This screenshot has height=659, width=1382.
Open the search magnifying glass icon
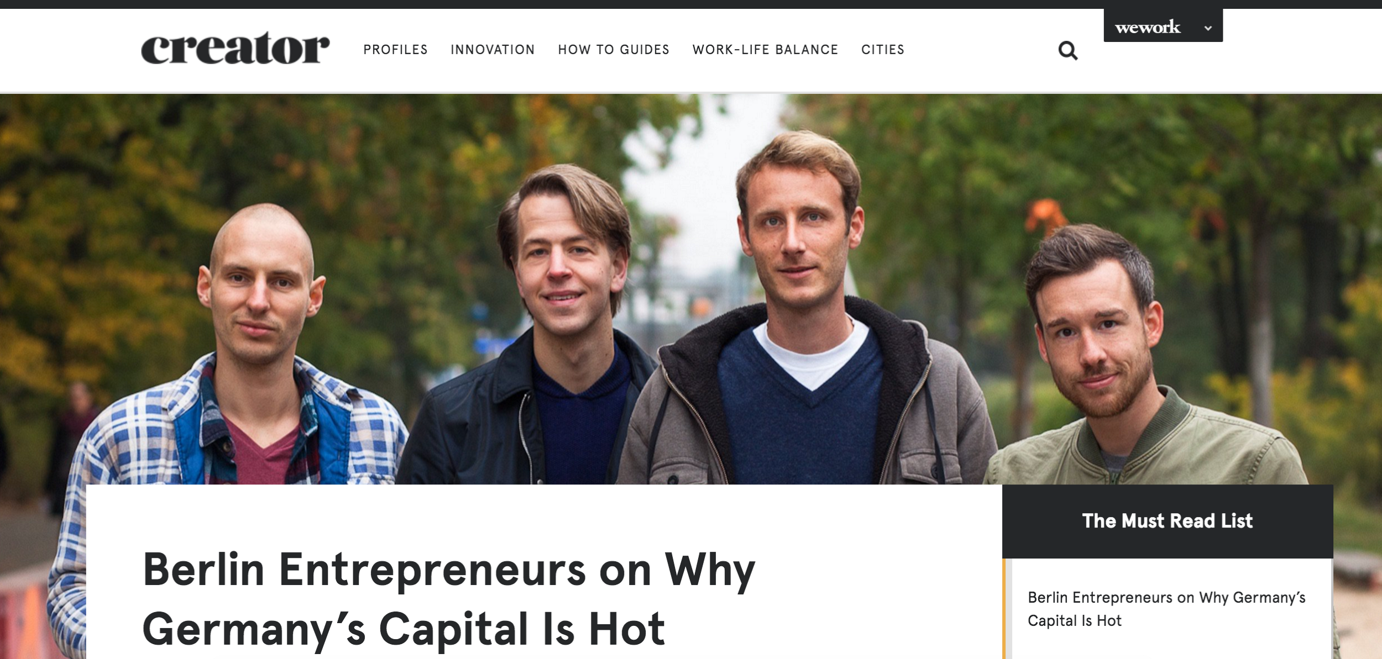1067,50
